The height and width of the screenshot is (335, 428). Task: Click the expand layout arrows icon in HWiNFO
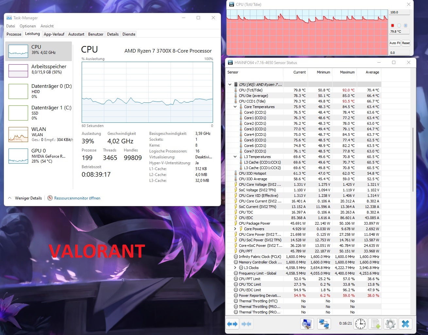pos(232,324)
